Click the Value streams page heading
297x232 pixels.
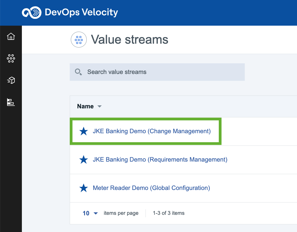(130, 40)
